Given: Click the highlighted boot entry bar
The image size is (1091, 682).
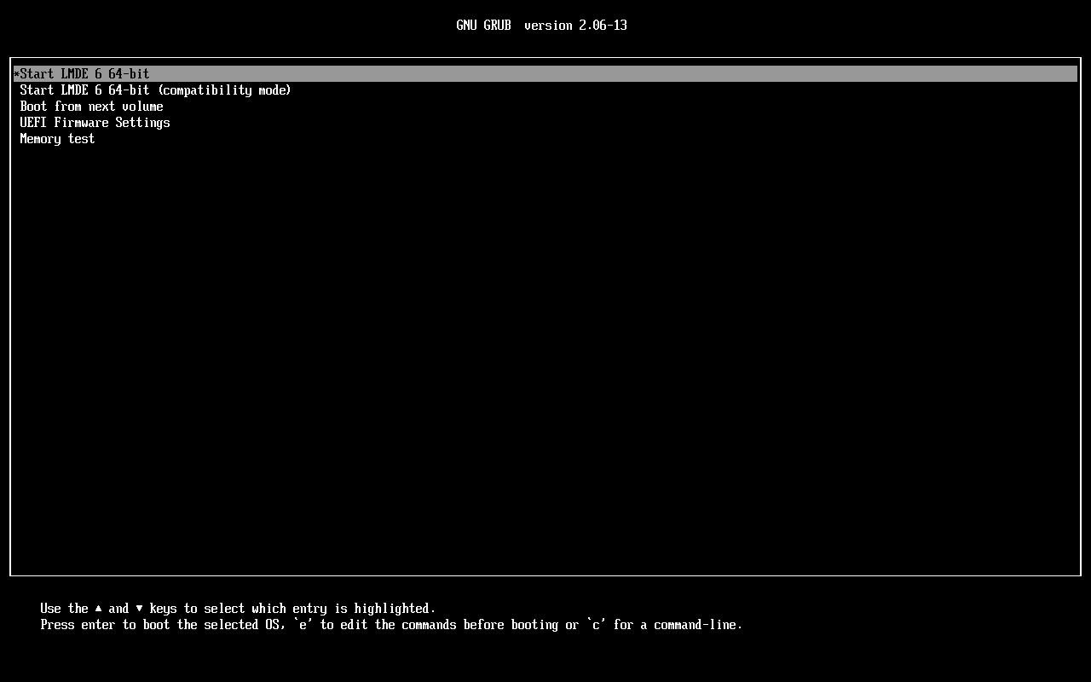Looking at the screenshot, I should pos(545,73).
